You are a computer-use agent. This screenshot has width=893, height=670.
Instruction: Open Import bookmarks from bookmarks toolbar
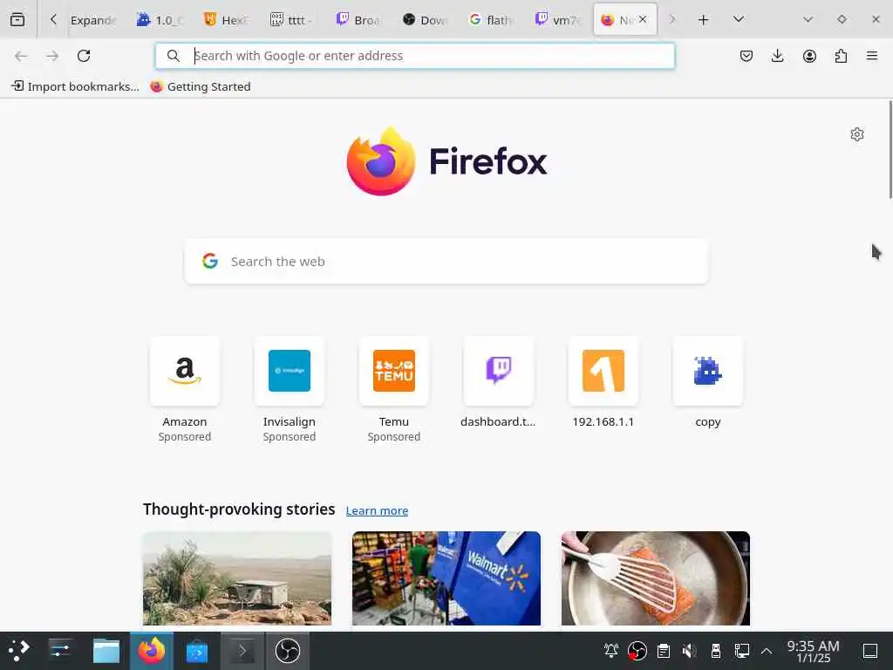[x=75, y=86]
